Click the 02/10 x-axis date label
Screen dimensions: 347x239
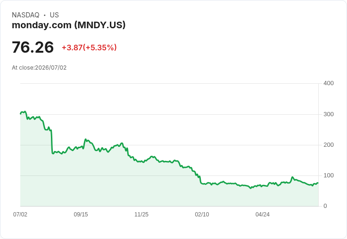point(202,214)
